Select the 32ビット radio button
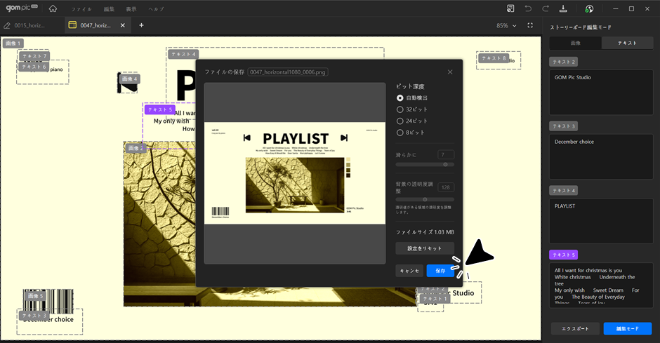This screenshot has width=660, height=343. [x=400, y=109]
